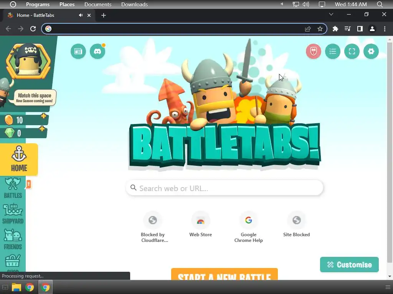Open the clock showing Wed 1:44 AM
This screenshot has width=393, height=294.
coord(351,4)
